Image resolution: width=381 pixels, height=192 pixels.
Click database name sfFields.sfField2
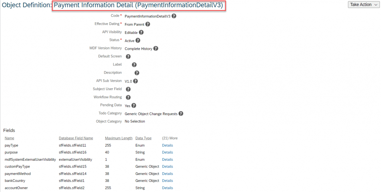(72, 188)
